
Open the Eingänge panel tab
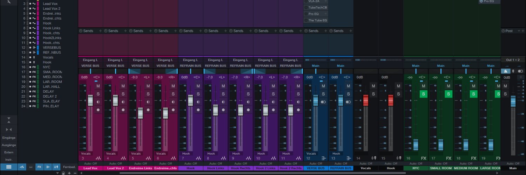click(9, 138)
